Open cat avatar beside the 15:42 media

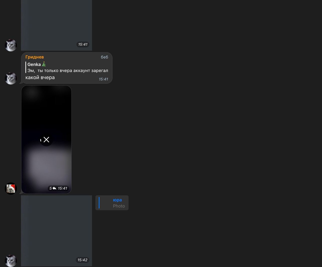[11, 261]
